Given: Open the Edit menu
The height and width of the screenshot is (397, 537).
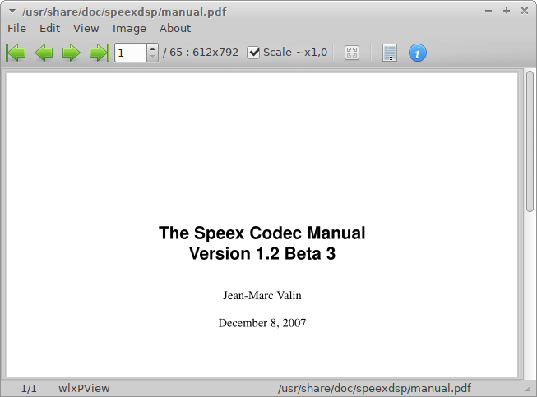Looking at the screenshot, I should click(49, 29).
